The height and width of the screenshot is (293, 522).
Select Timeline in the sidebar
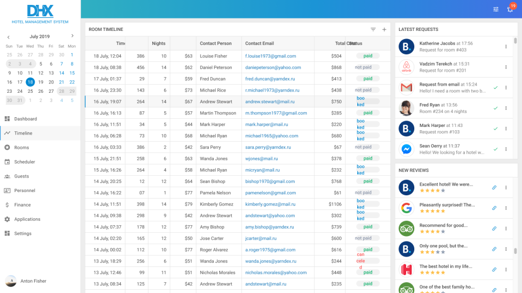[40, 133]
